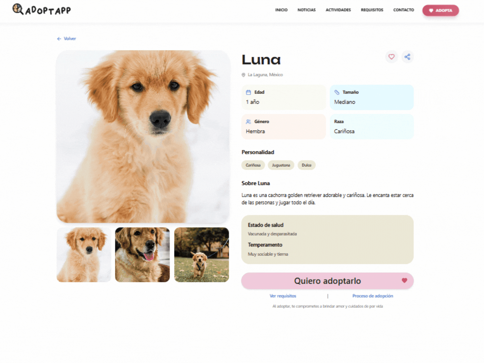484x363 pixels.
Task: Click the AdoptApp logo
Action: click(x=42, y=10)
